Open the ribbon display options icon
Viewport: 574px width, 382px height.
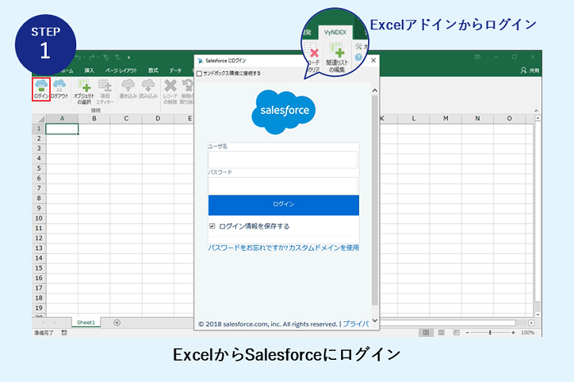(477, 57)
